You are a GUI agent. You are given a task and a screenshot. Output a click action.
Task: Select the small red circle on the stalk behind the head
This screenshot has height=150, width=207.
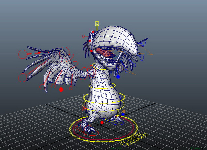point(83,36)
